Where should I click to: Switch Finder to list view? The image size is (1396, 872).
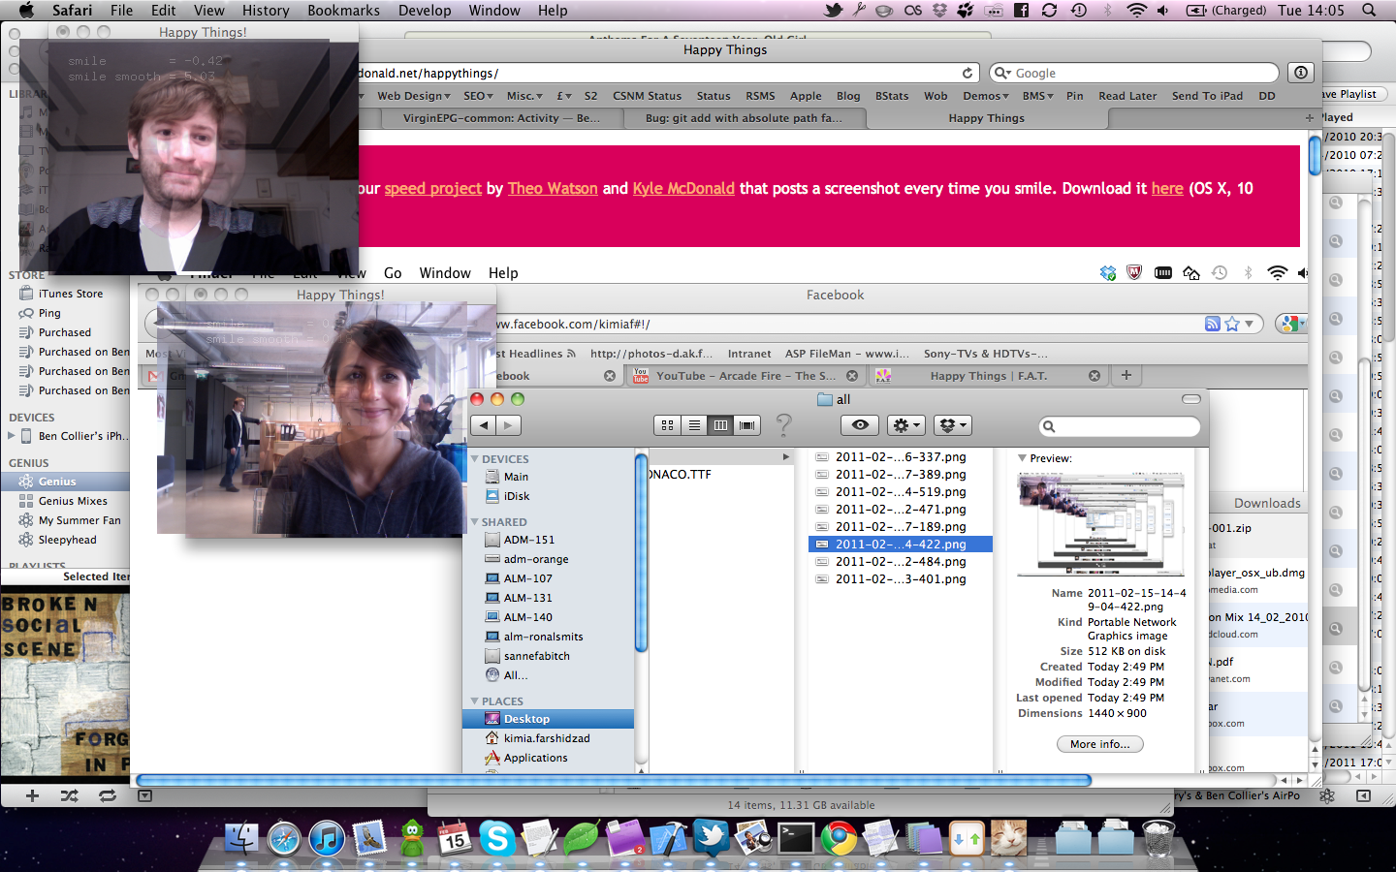[x=694, y=425]
